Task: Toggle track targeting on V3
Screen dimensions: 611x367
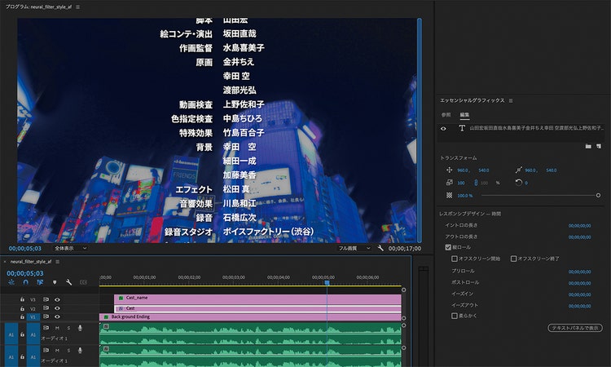Action: tap(33, 299)
